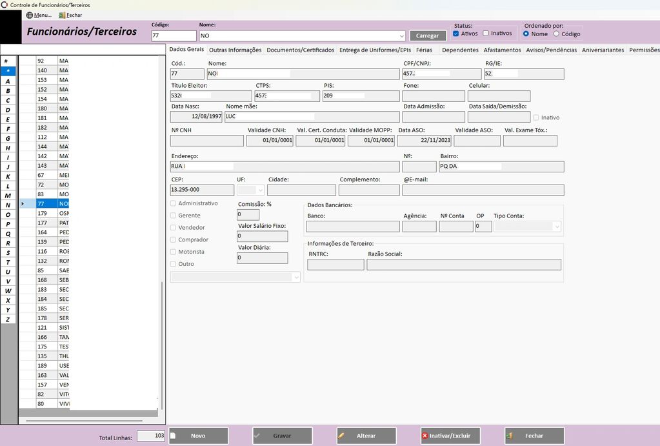The height and width of the screenshot is (446, 660).
Task: Click the globe icon next to Menu
Action: click(29, 15)
